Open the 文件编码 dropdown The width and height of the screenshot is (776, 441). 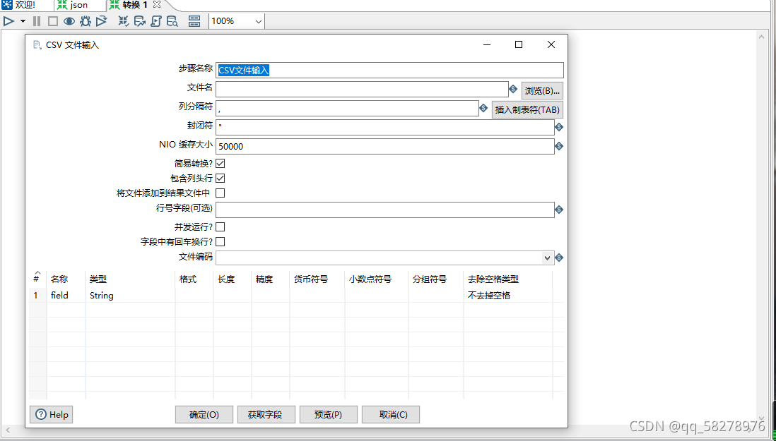pyautogui.click(x=547, y=258)
